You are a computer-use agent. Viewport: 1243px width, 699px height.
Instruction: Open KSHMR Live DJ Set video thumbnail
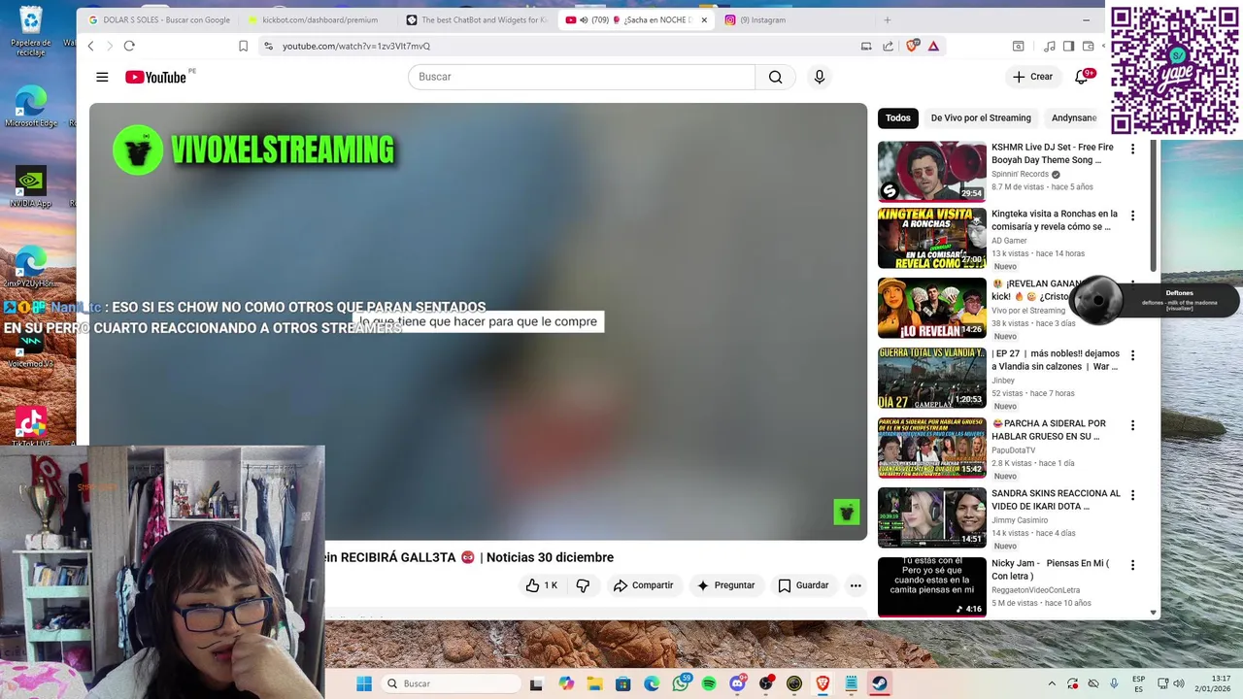(x=931, y=171)
